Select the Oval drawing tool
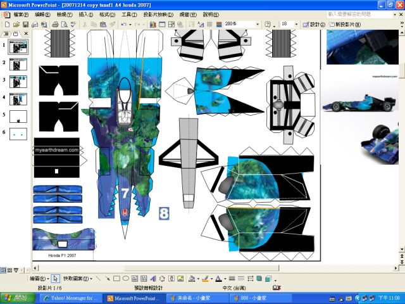The height and width of the screenshot is (304, 405). (126, 279)
